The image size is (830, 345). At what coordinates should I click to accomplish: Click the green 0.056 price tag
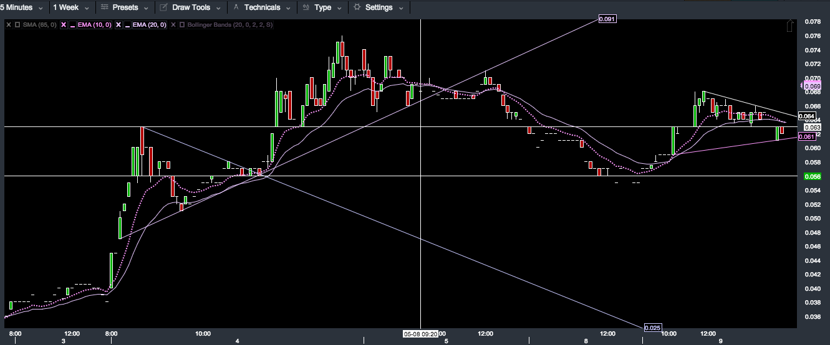coord(812,176)
